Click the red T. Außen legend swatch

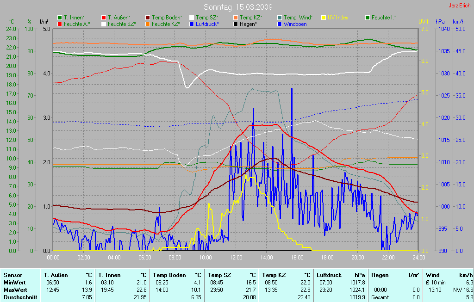pos(104,18)
